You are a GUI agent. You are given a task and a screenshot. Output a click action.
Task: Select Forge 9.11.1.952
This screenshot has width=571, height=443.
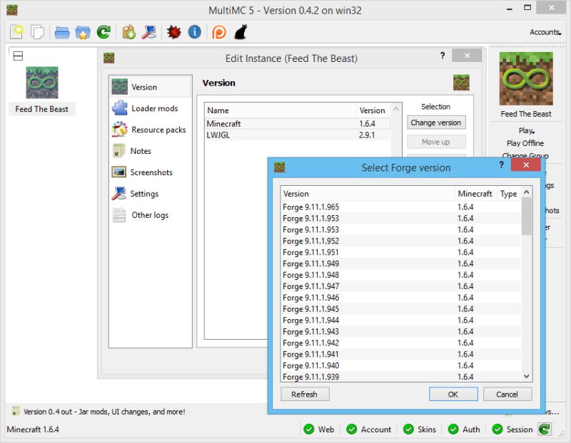402,241
